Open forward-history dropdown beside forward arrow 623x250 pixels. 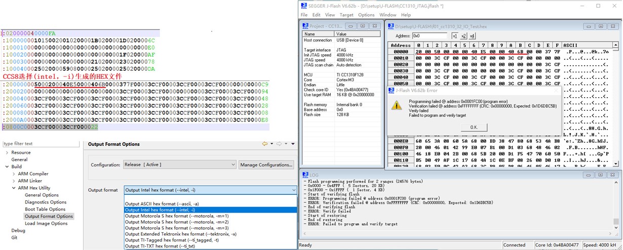(x=286, y=144)
